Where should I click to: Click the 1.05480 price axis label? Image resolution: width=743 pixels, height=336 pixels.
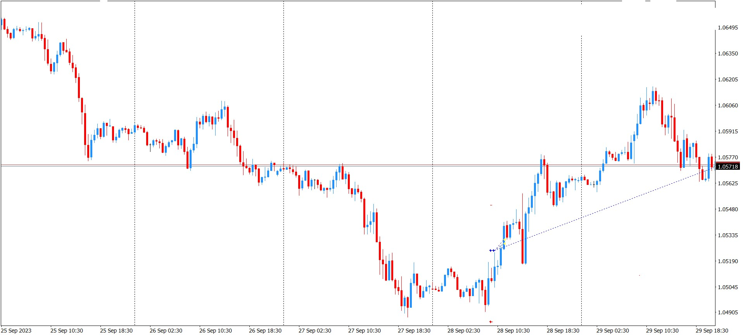coord(728,209)
